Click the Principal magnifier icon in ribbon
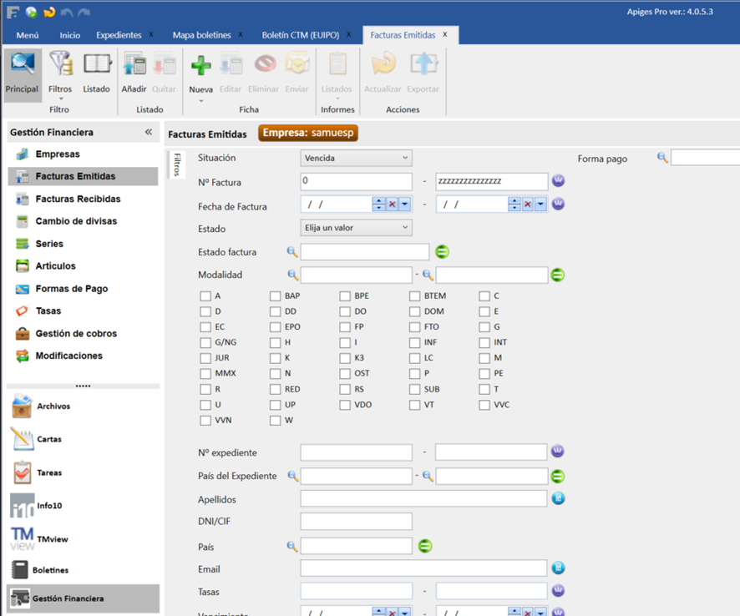This screenshot has height=616, width=740. (23, 67)
